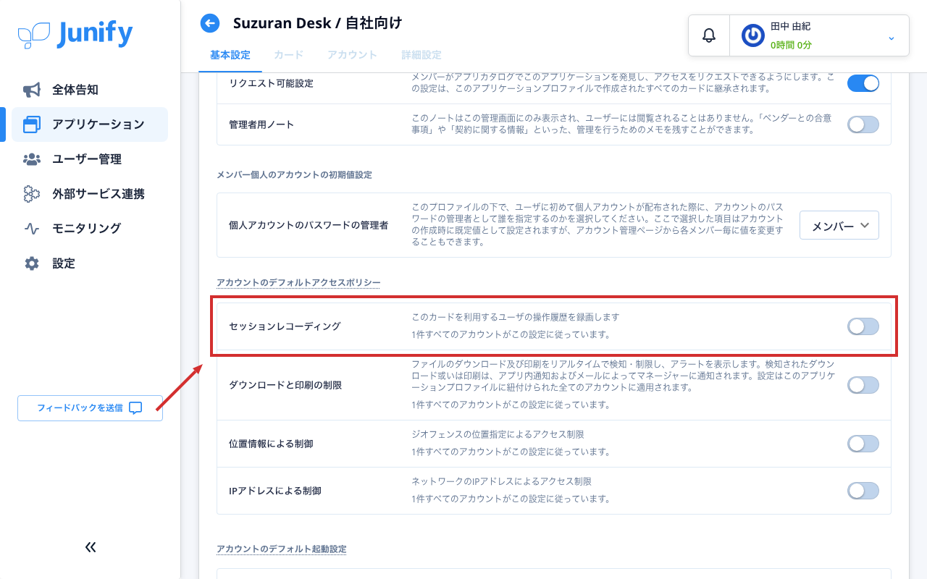This screenshot has height=579, width=927.
Task: Open 全体告知 in the sidebar
Action: 90,90
